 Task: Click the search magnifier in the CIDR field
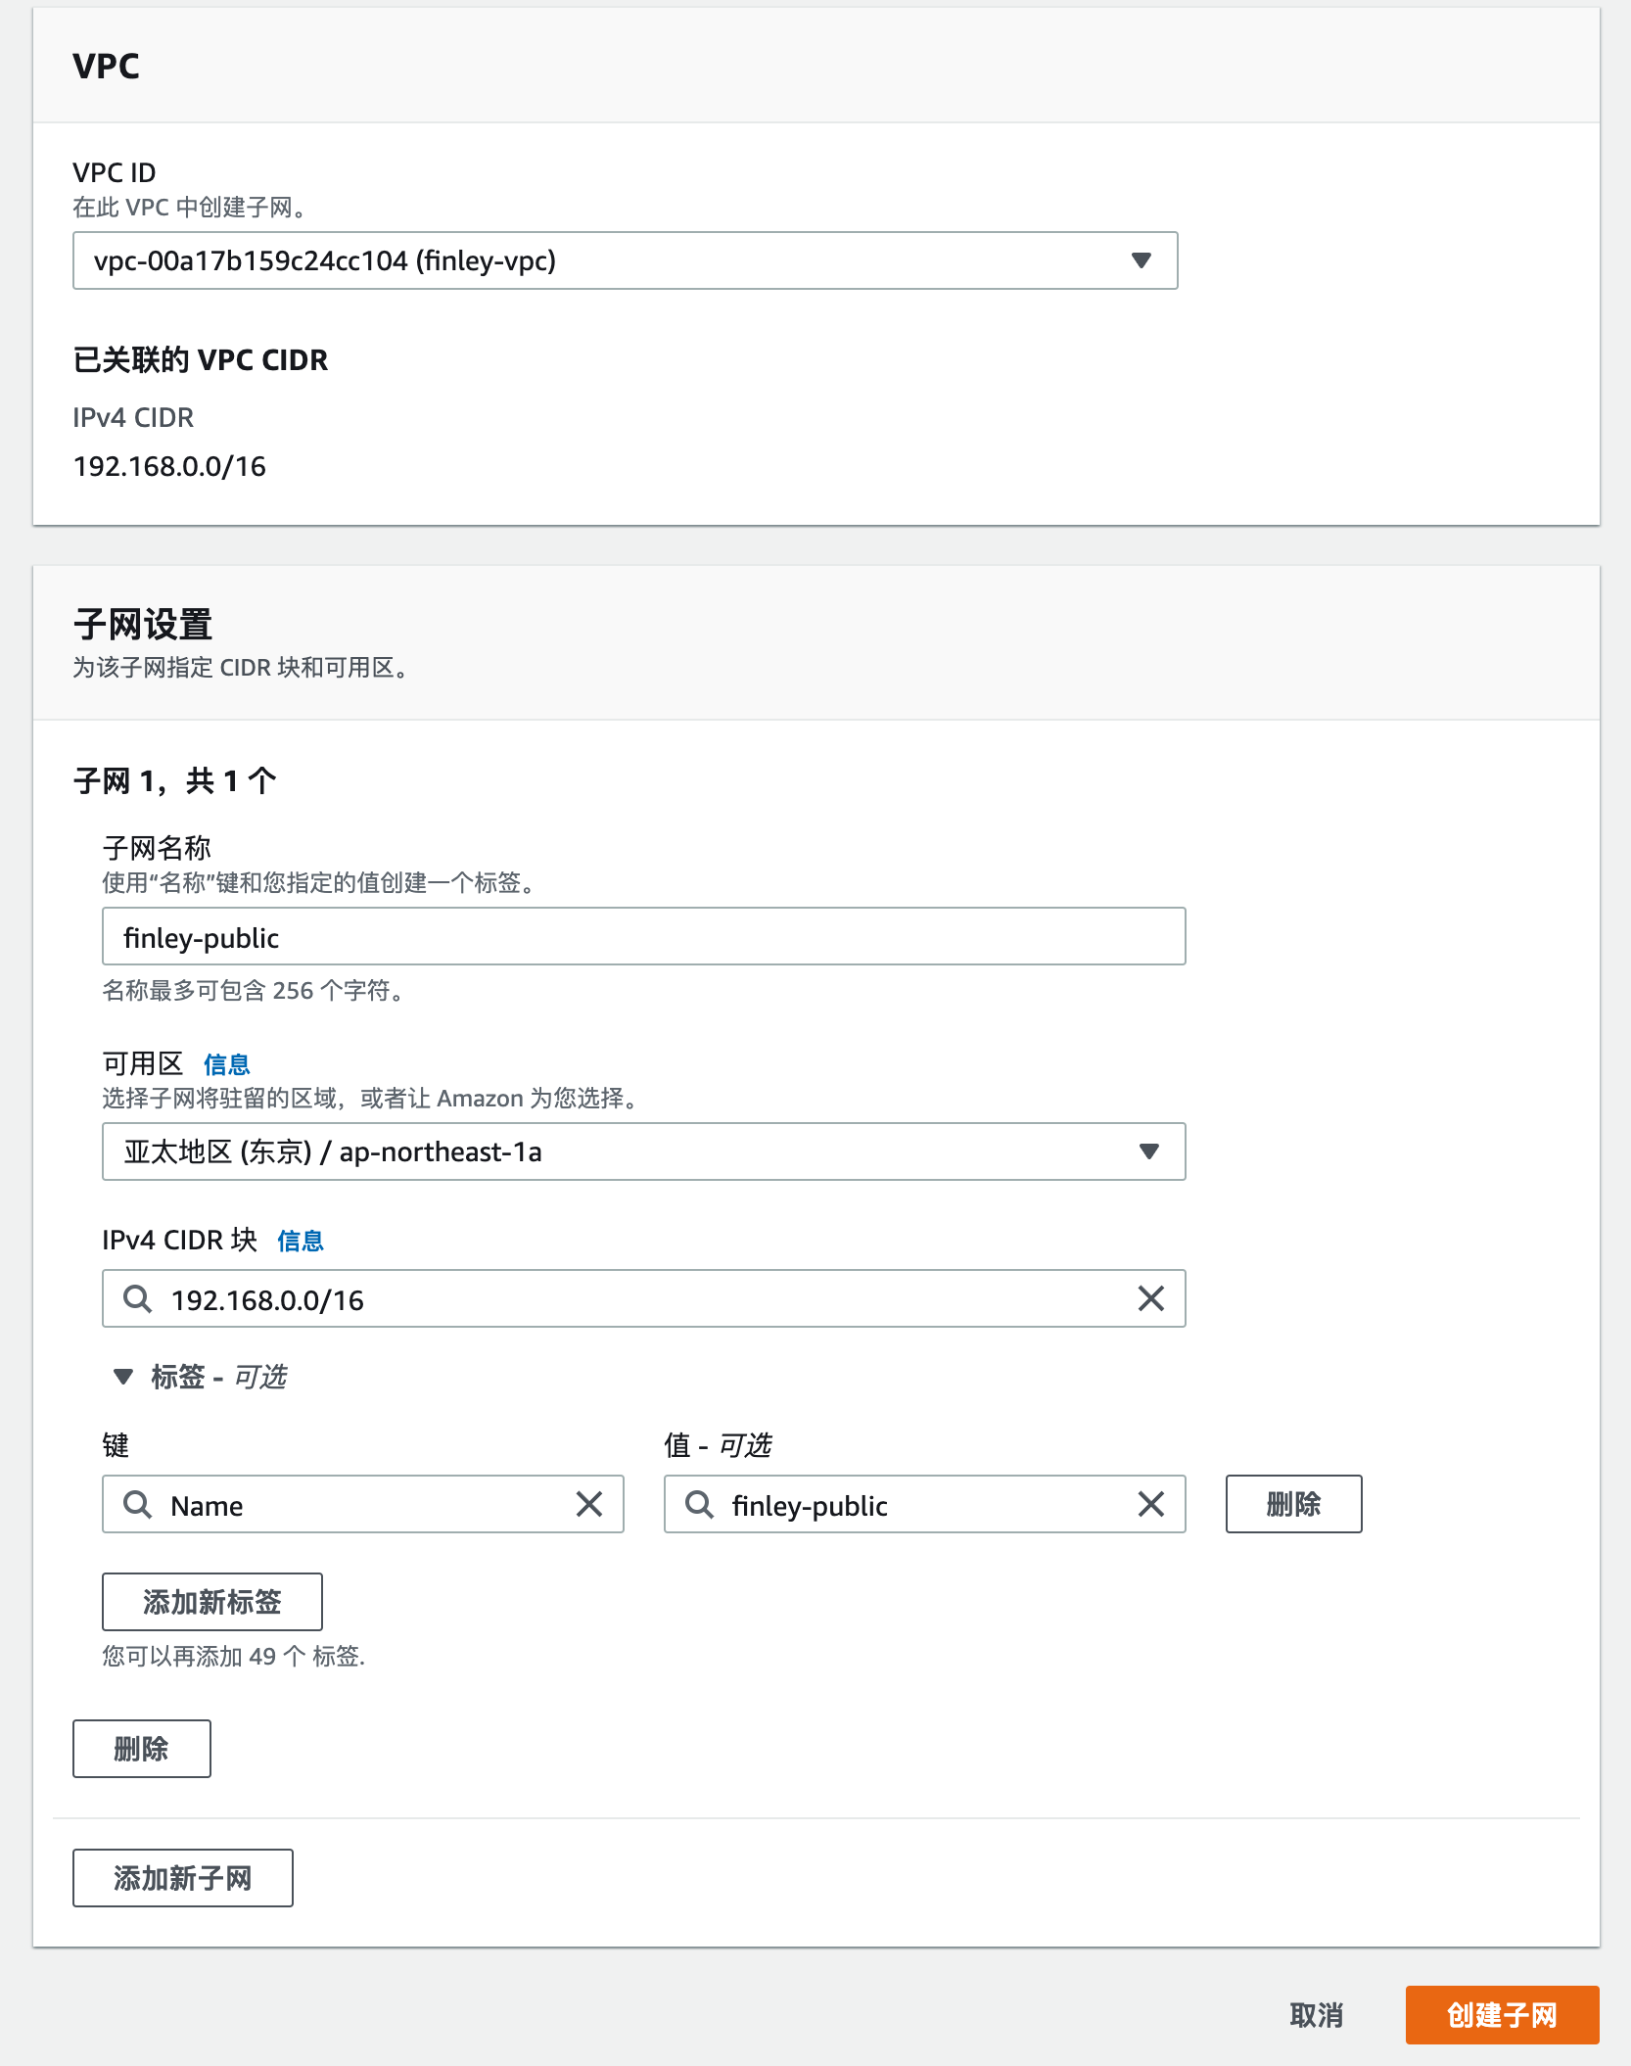pyautogui.click(x=137, y=1299)
